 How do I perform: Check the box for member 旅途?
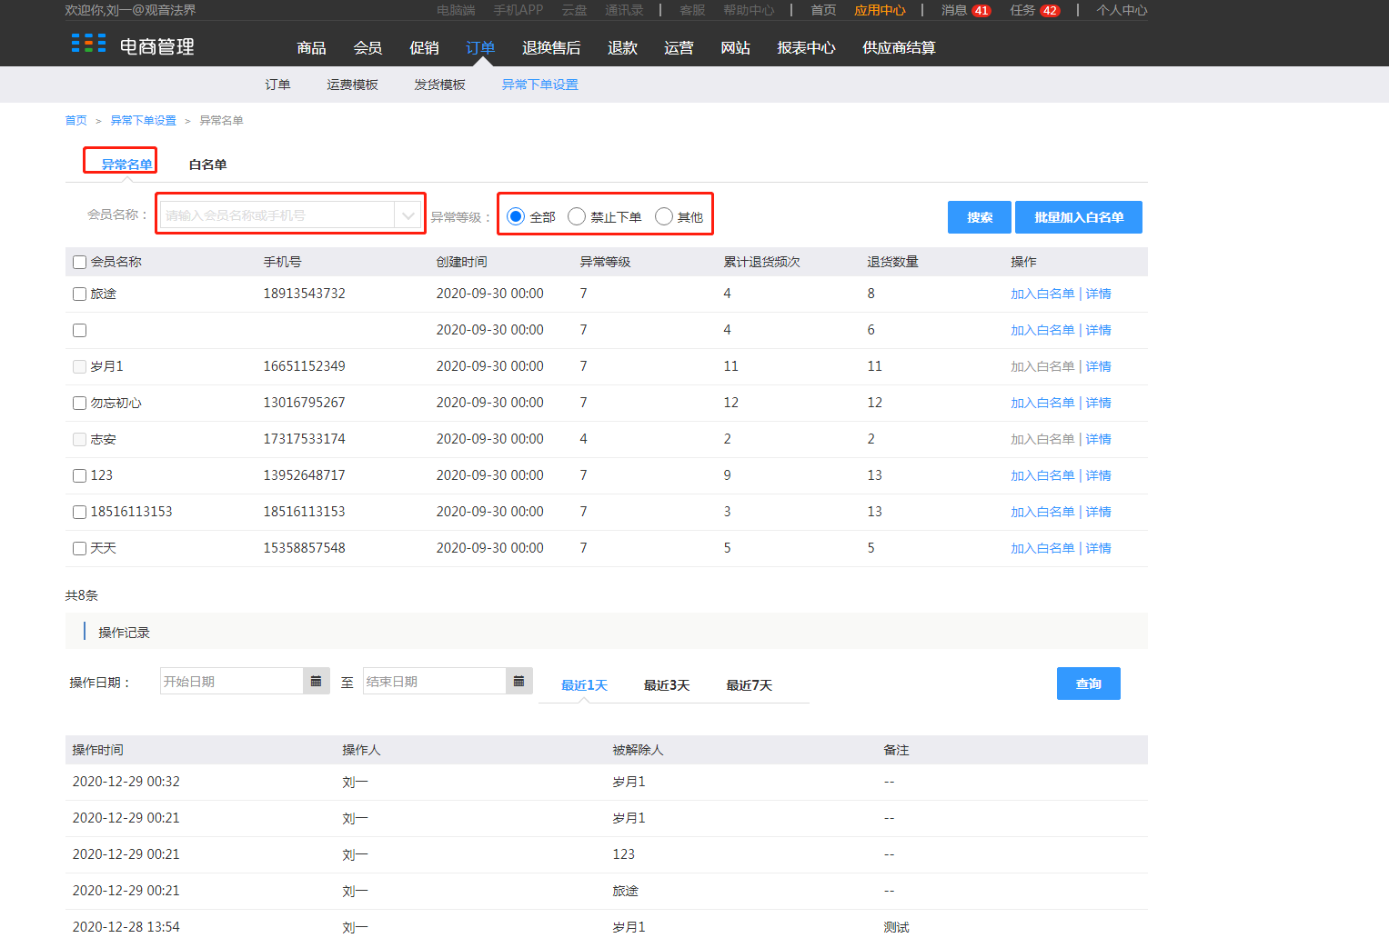click(x=80, y=294)
